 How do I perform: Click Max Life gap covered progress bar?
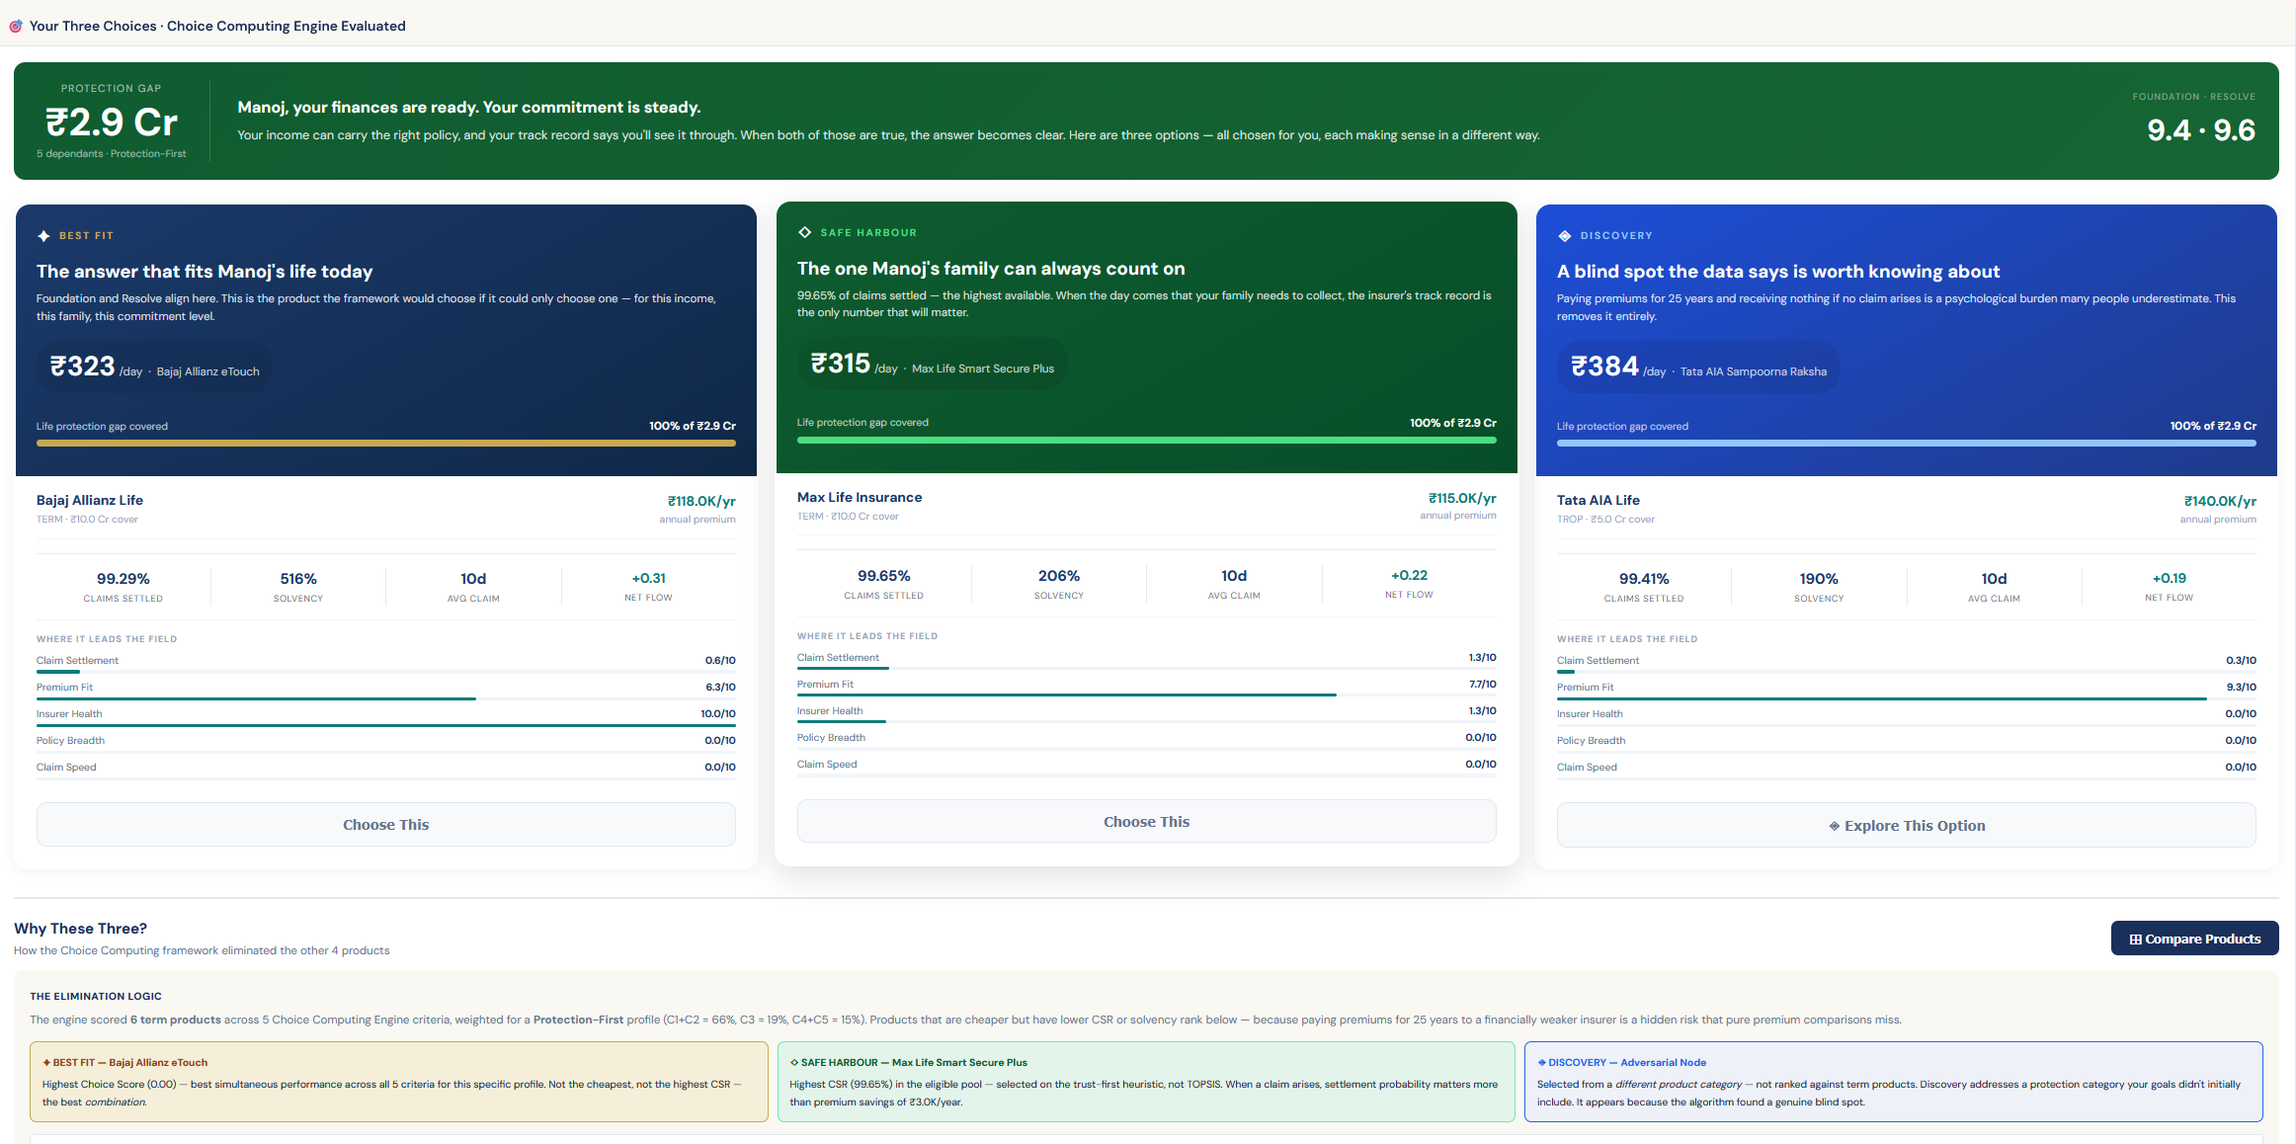tap(1146, 441)
